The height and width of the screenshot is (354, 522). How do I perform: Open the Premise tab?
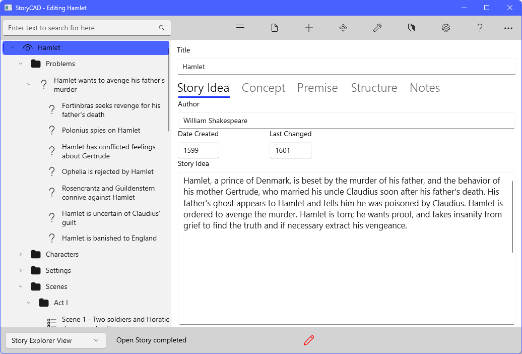click(x=317, y=88)
